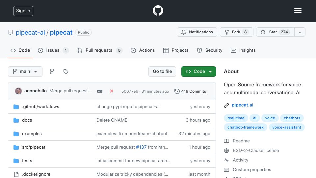The width and height of the screenshot is (316, 178).
Task: Click the repository icon before pipecat-ai
Action: [11, 32]
